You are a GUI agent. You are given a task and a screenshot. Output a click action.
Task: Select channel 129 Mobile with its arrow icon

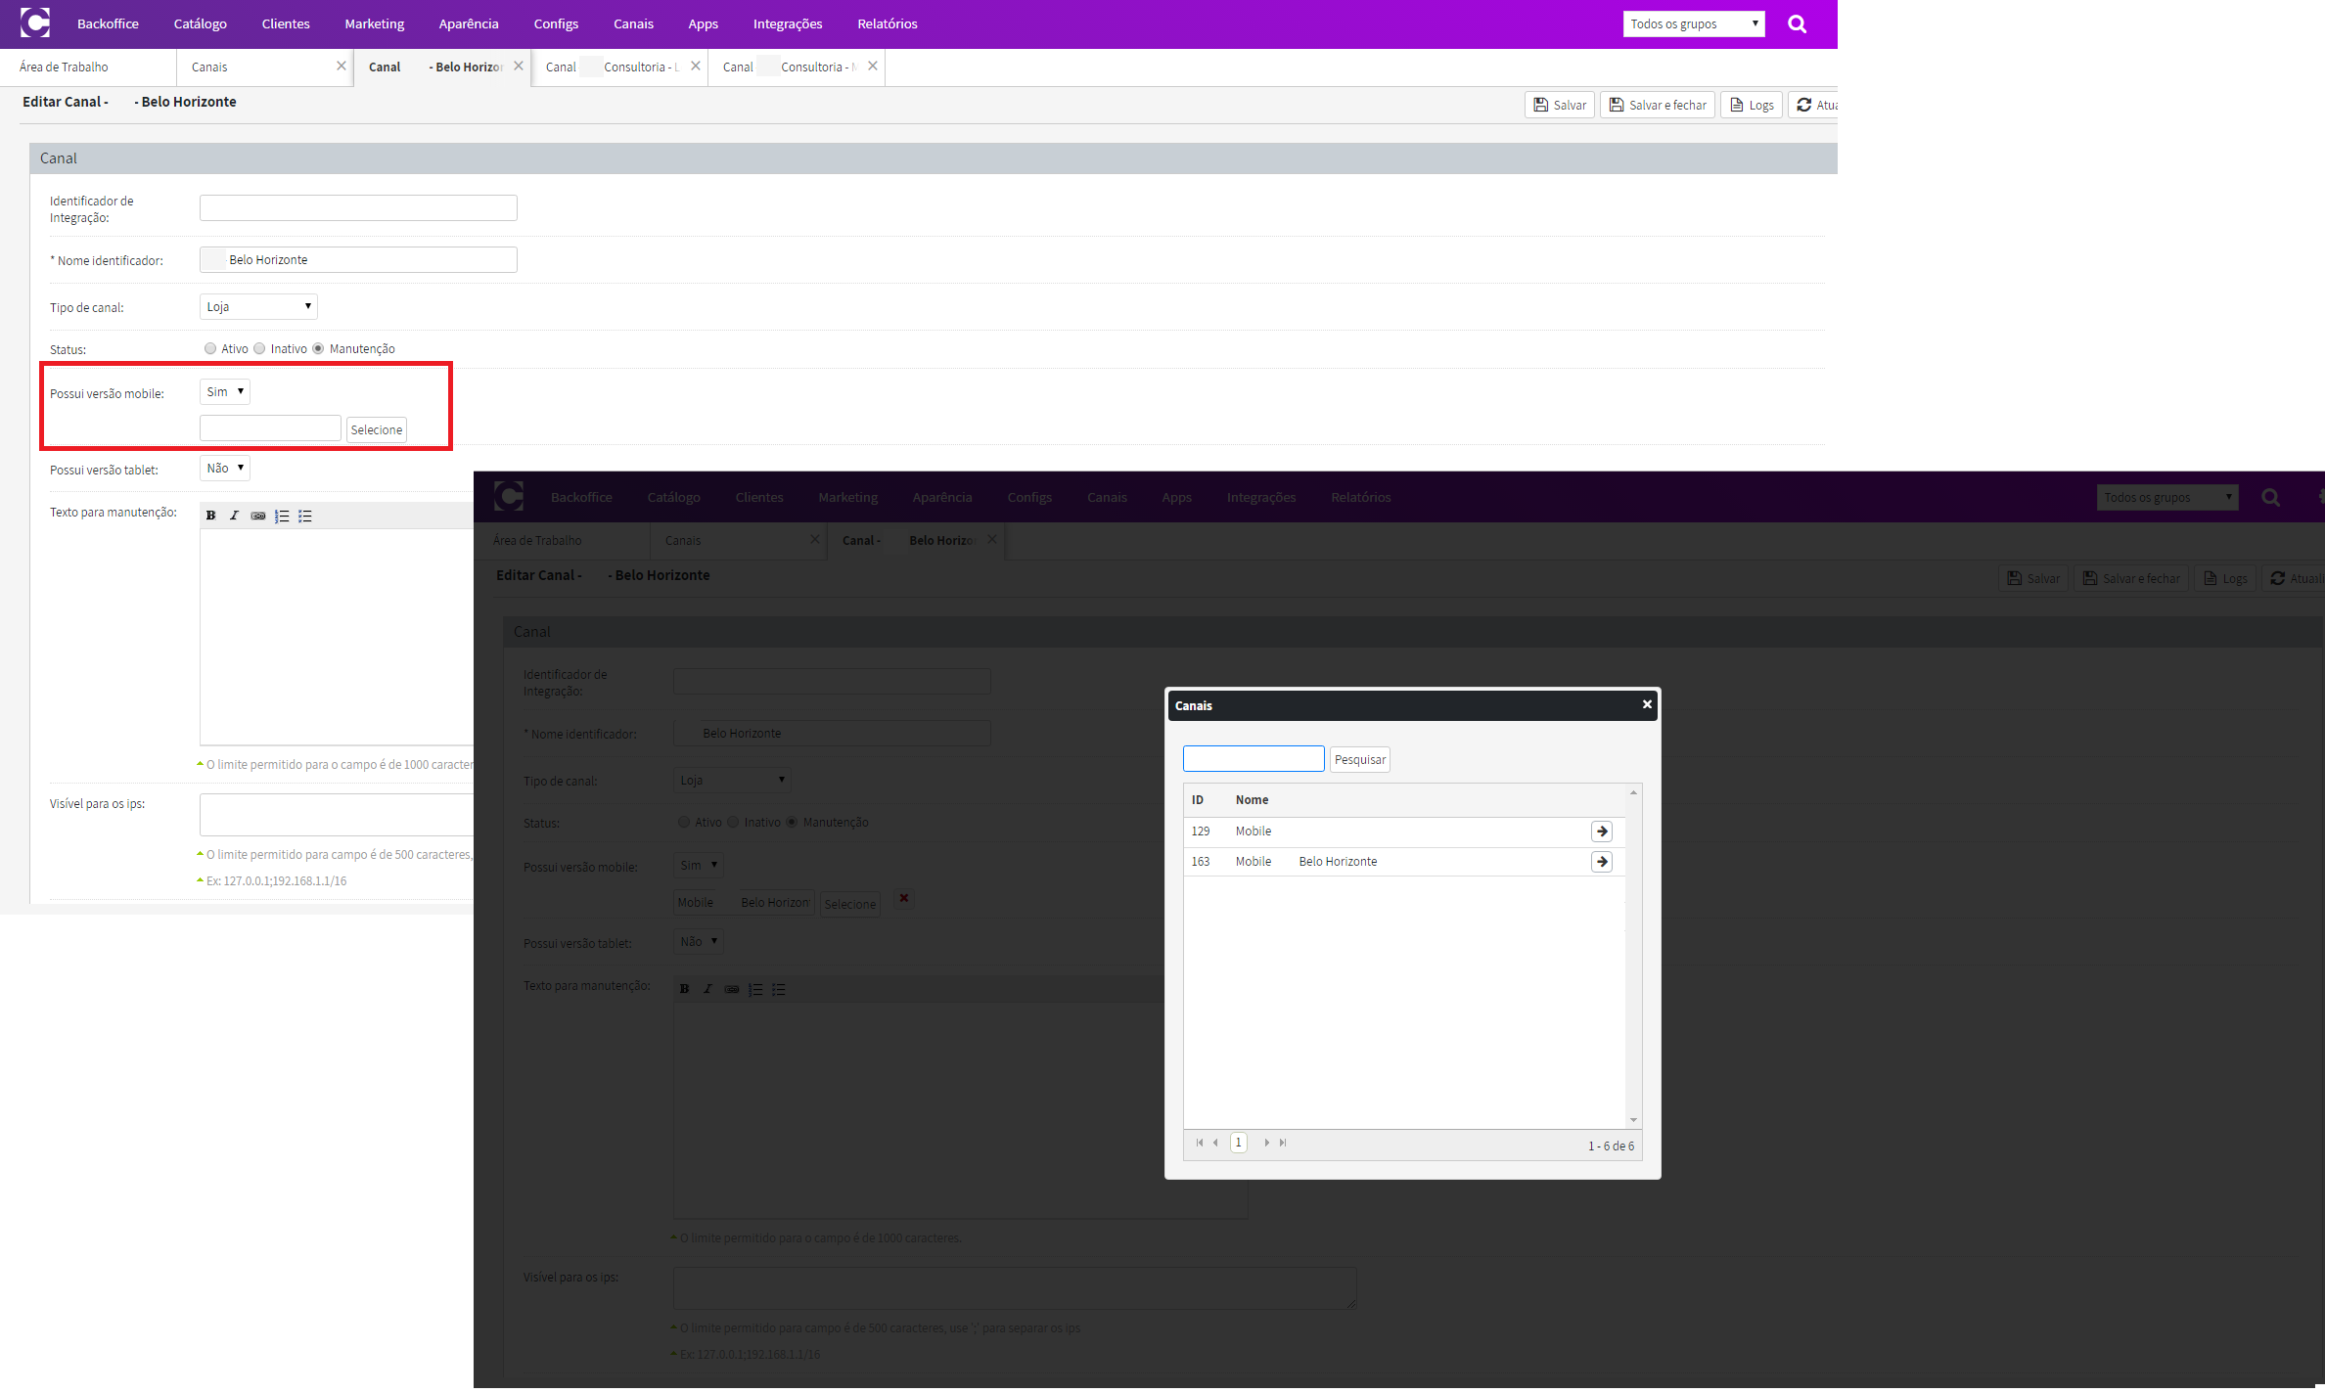click(1601, 831)
